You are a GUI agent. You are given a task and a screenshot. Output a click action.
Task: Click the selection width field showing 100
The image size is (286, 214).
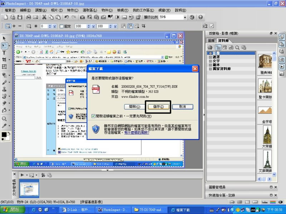(x=80, y=26)
